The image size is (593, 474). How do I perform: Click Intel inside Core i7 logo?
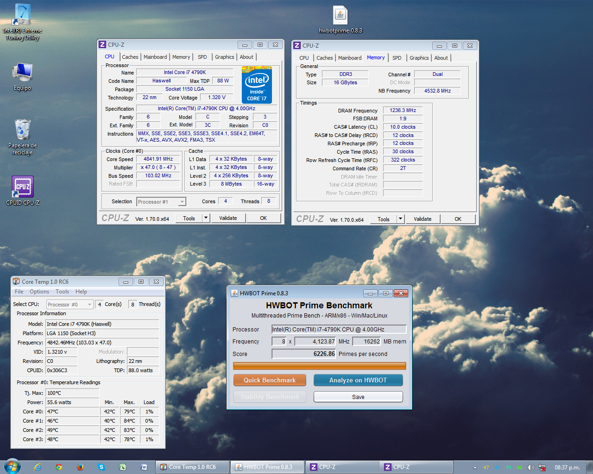pos(257,85)
